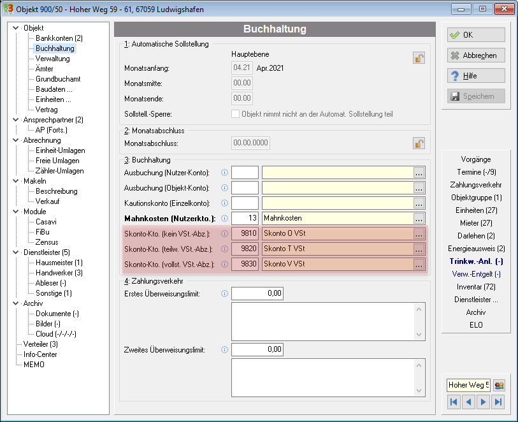Go to next object record

pyautogui.click(x=484, y=402)
